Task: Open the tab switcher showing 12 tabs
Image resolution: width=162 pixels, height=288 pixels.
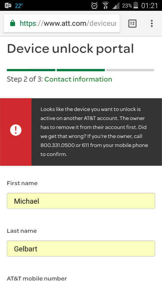Action: click(x=132, y=23)
